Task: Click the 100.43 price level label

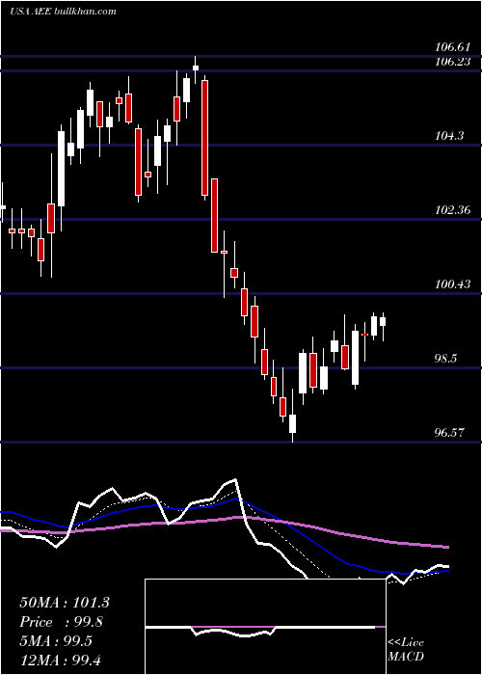Action: pos(453,284)
